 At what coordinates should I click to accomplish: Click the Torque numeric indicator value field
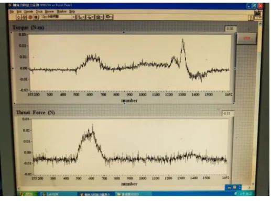[231, 29]
